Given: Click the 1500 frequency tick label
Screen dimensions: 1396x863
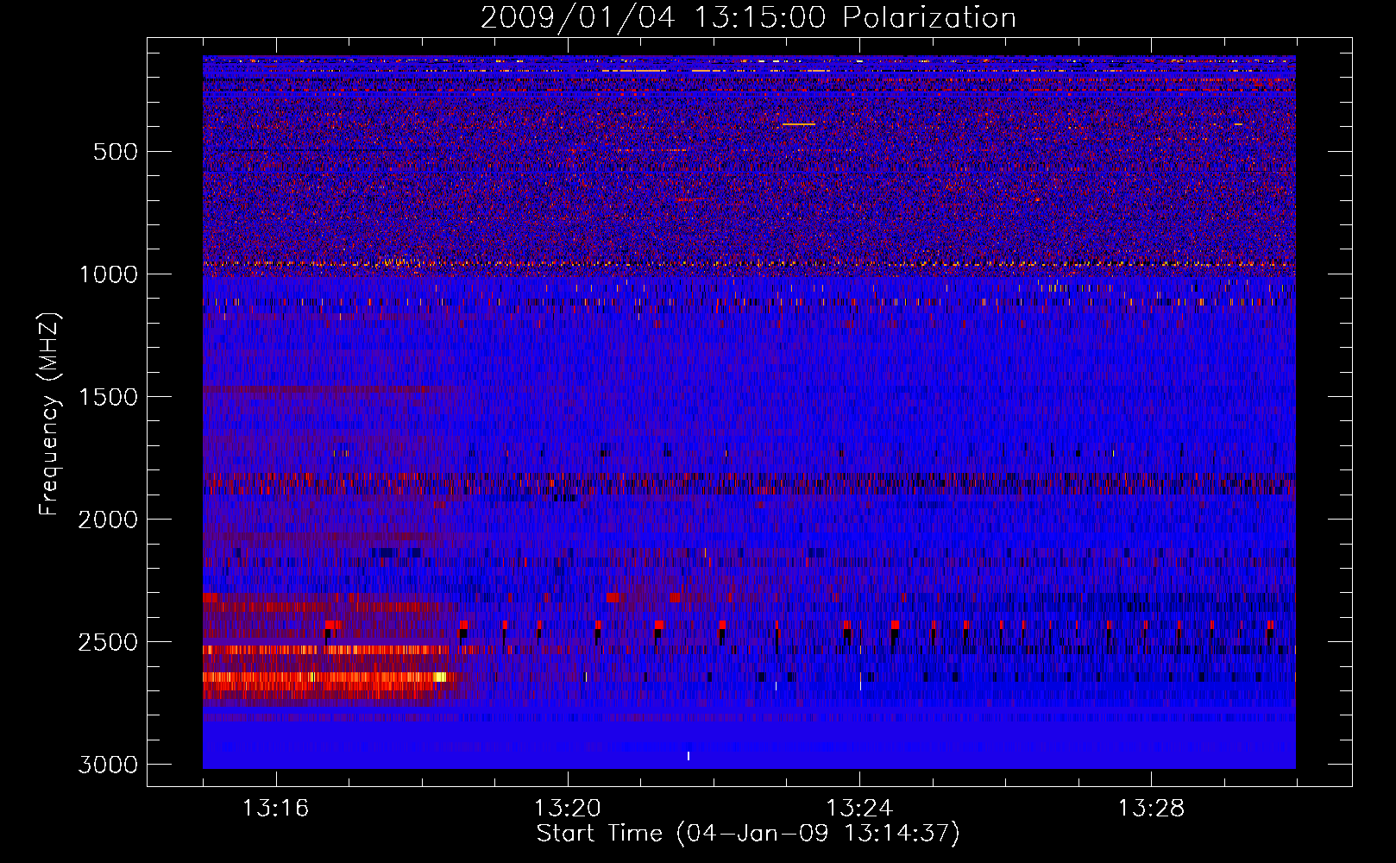Looking at the screenshot, I should tap(108, 397).
